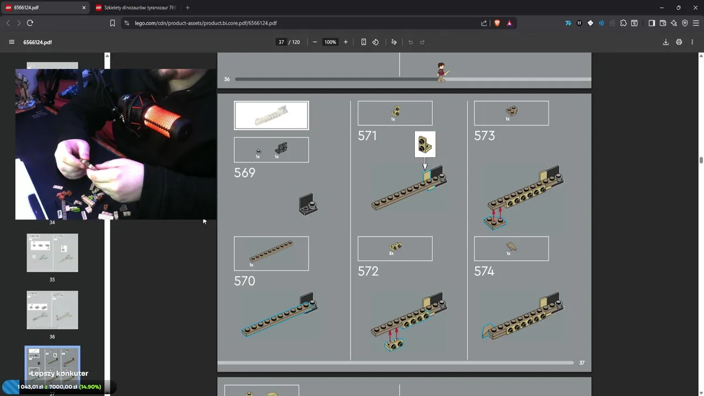Go back in browser history
Image resolution: width=704 pixels, height=396 pixels.
(8, 23)
